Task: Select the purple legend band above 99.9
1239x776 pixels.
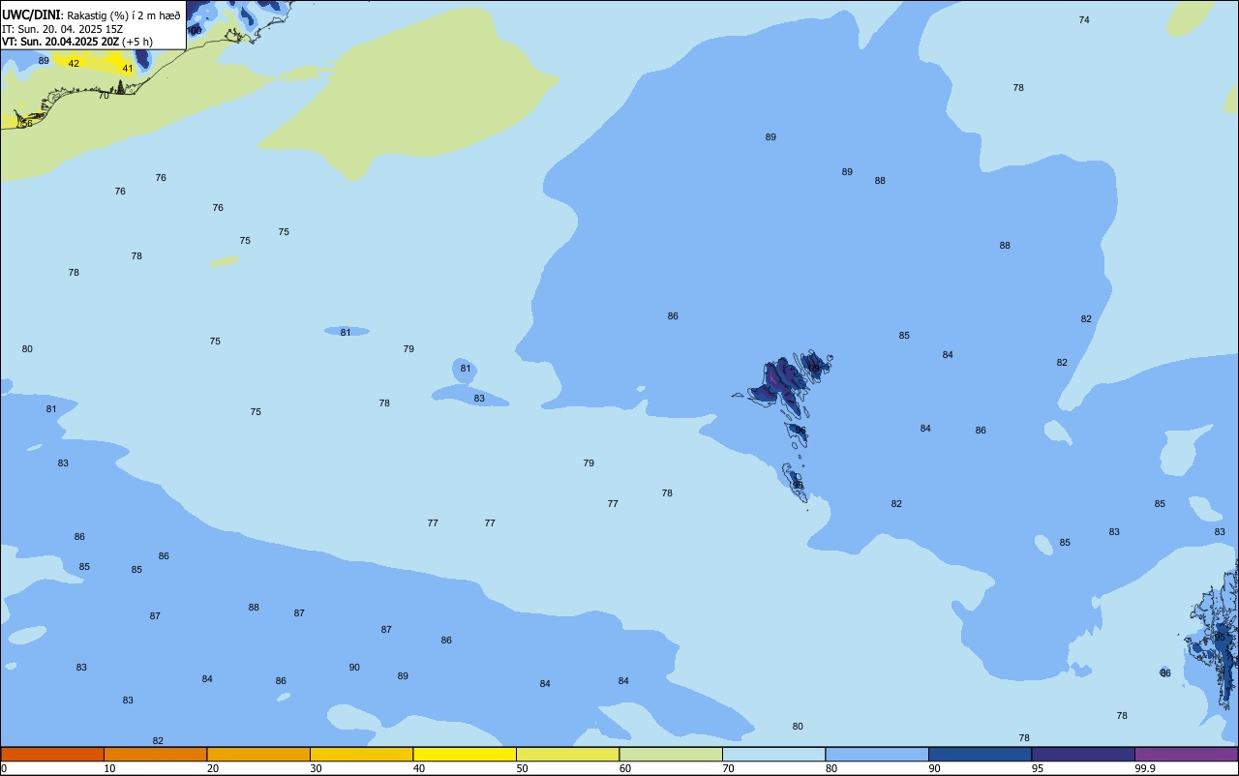Action: pyautogui.click(x=1186, y=754)
